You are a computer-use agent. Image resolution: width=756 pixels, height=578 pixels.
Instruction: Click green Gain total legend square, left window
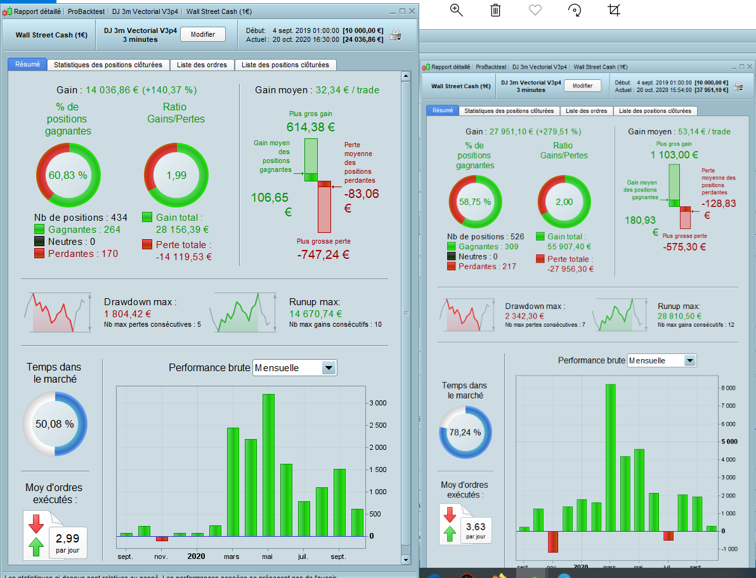pos(147,217)
